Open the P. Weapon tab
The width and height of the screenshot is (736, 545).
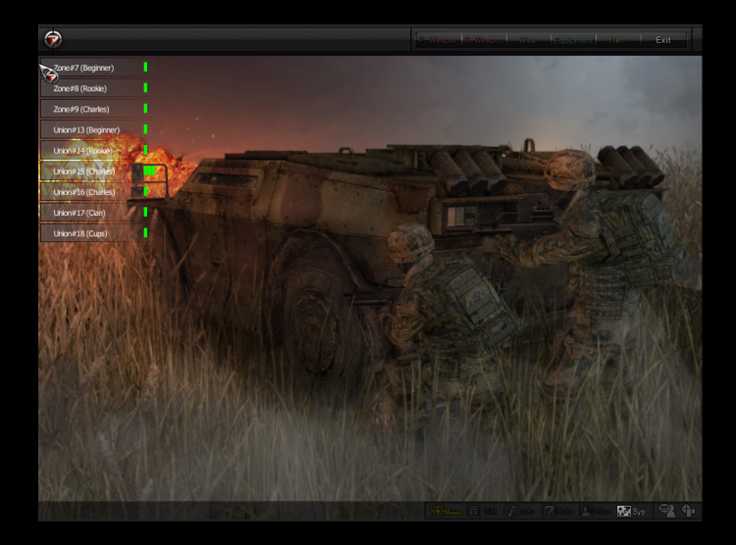pyautogui.click(x=439, y=40)
